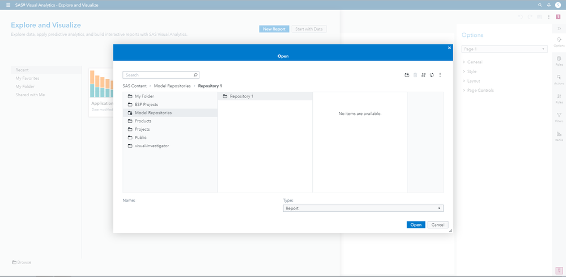The height and width of the screenshot is (277, 566).
Task: Open the hamburger application menu
Action: 8,5
